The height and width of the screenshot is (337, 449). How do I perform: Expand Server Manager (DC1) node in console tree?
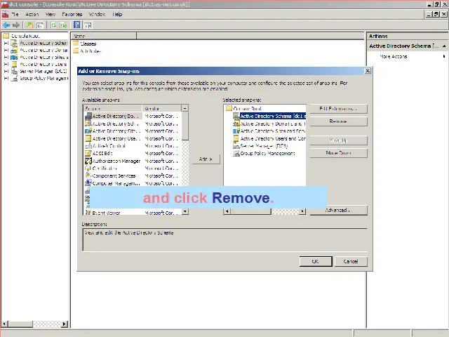(x=6, y=71)
